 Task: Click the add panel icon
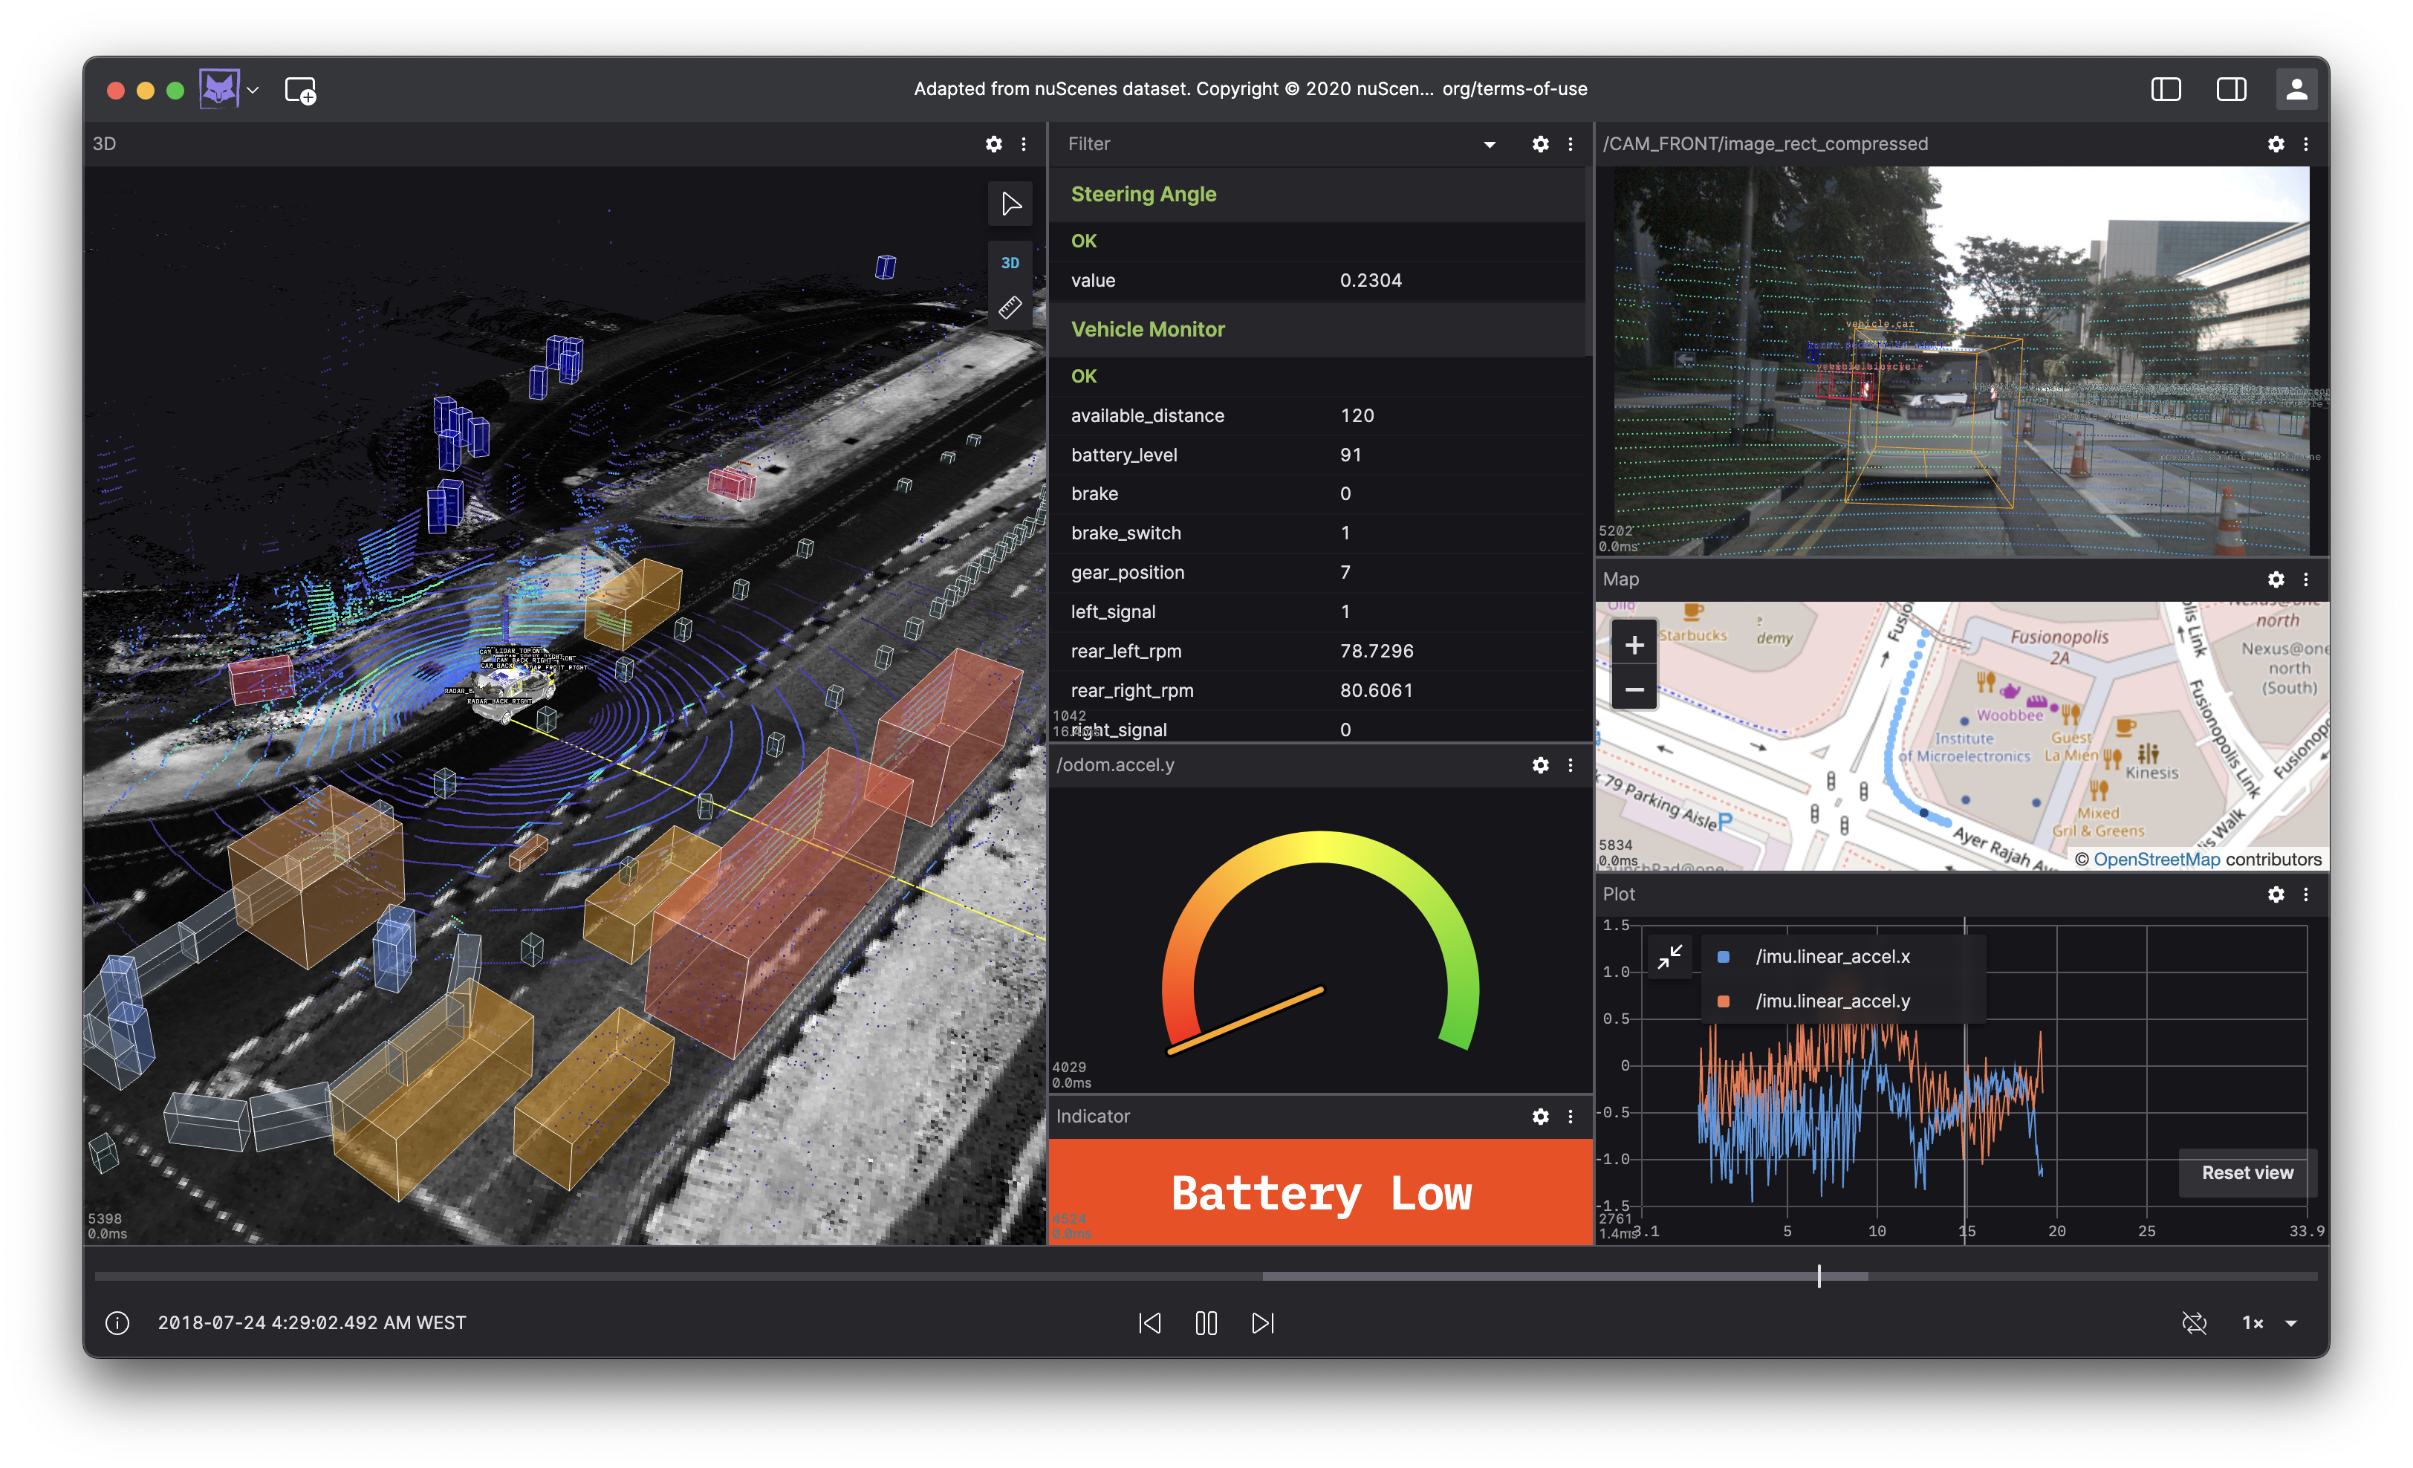[x=299, y=90]
